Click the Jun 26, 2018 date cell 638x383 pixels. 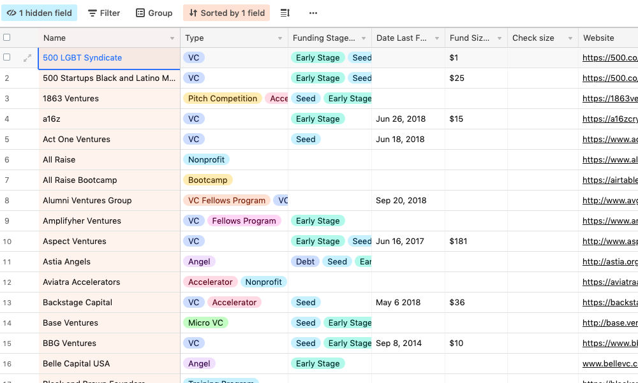point(408,119)
